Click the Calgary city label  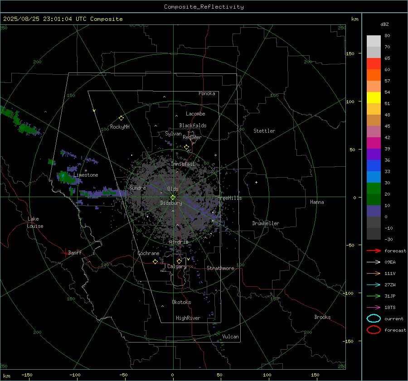coord(177,266)
